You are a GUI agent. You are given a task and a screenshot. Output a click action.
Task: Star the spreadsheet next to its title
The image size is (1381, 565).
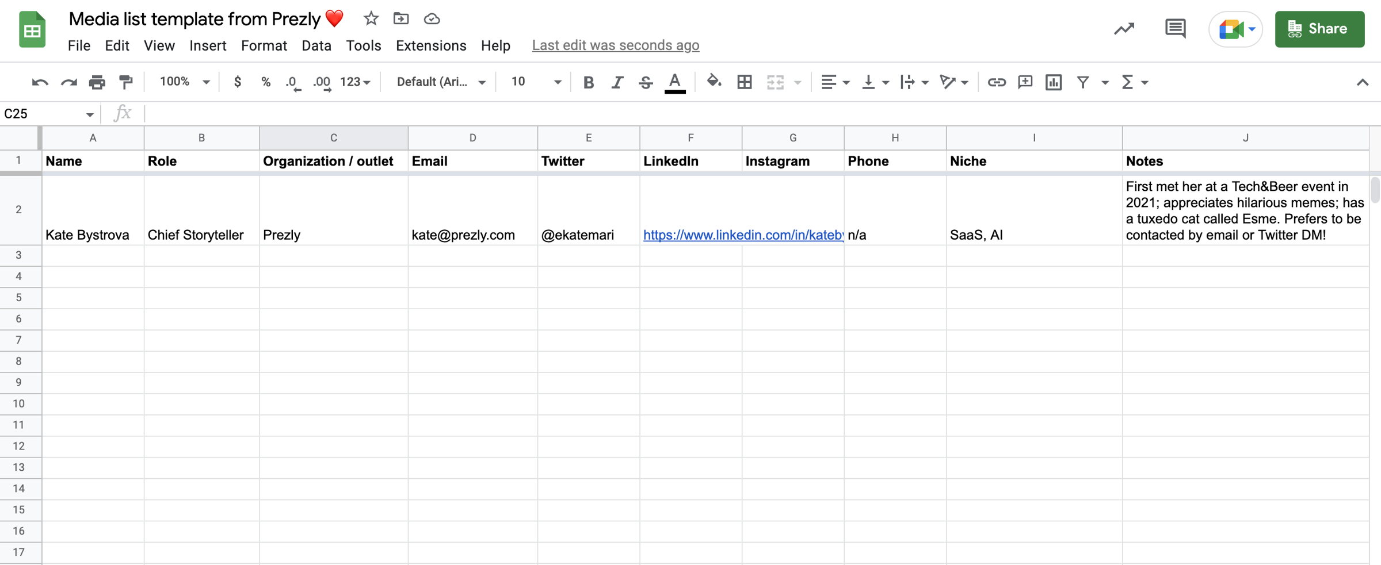[371, 18]
